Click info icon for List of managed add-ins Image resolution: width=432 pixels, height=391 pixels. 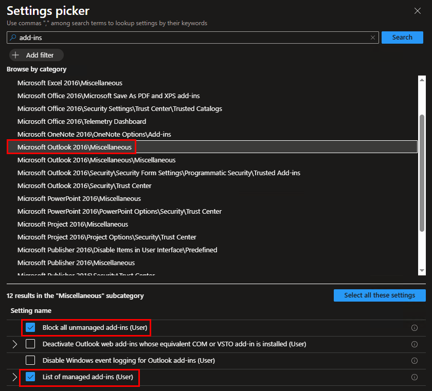point(415,377)
